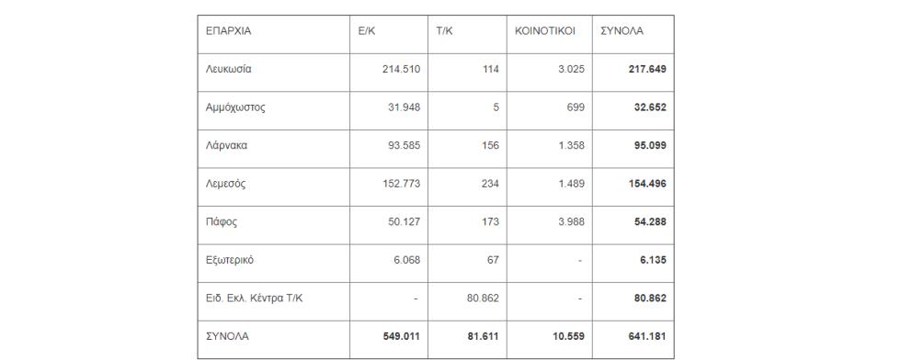Click the ΣΥΝΟΛΑ column header
901x360 pixels.
[x=622, y=31]
